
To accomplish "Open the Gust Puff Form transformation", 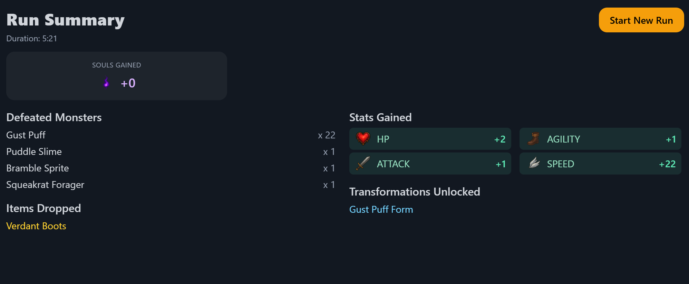I will [x=381, y=209].
